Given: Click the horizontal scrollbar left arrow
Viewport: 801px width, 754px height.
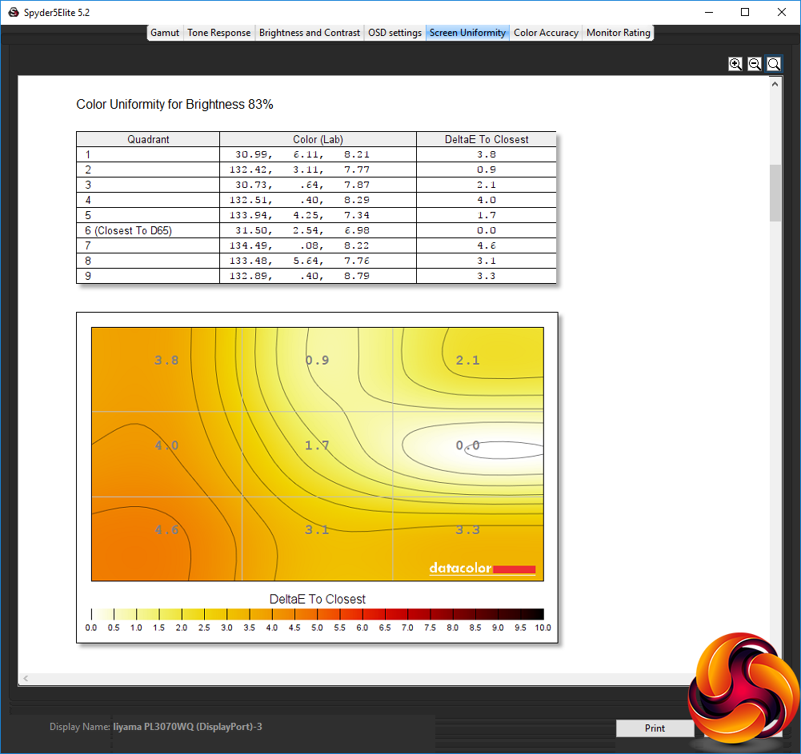Looking at the screenshot, I should (x=26, y=679).
